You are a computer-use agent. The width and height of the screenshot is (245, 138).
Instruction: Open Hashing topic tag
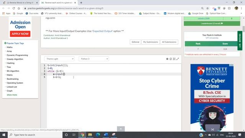tap(11, 63)
